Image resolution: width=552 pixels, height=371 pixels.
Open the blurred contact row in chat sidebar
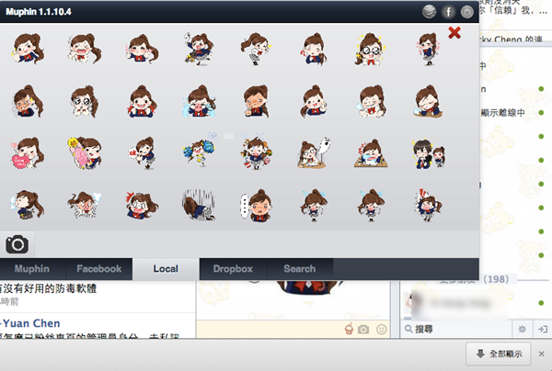pos(476,303)
